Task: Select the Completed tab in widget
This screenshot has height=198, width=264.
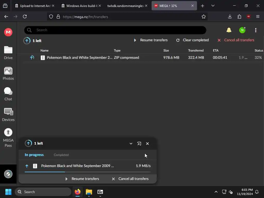Action: tap(61, 155)
